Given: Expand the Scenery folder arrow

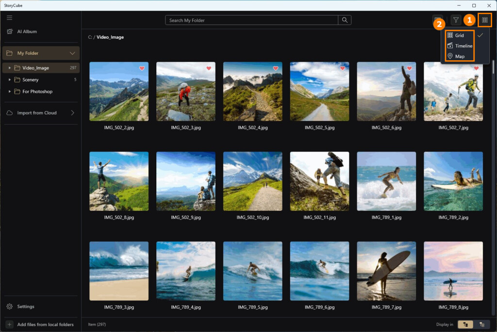Looking at the screenshot, I should (10, 80).
